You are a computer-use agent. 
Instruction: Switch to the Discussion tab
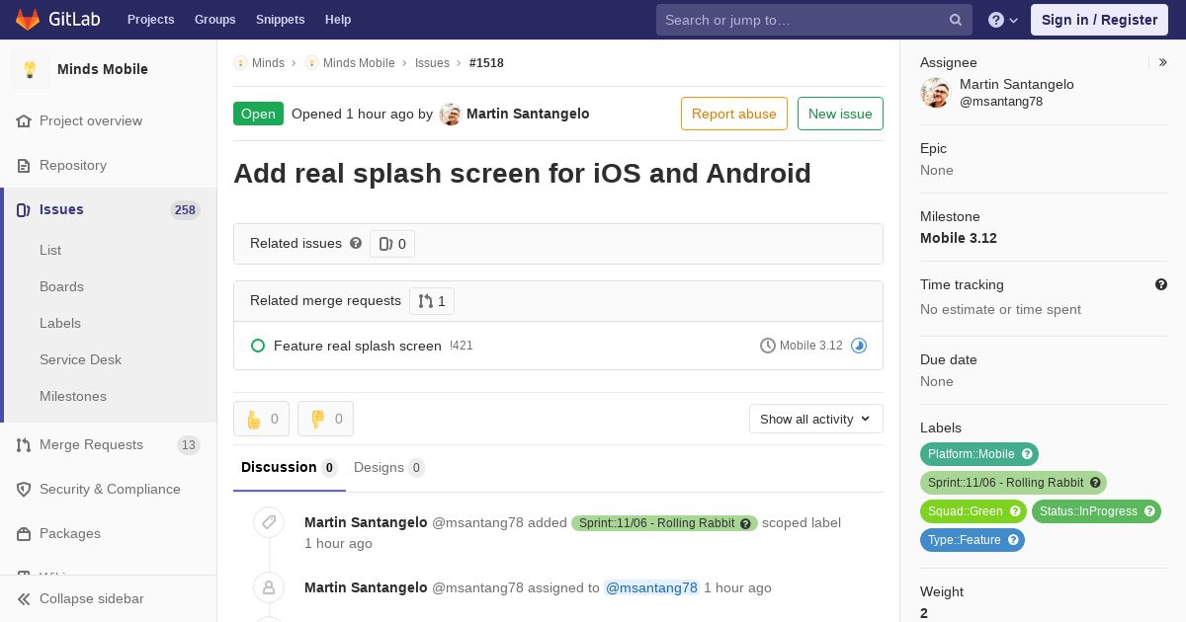click(x=290, y=467)
